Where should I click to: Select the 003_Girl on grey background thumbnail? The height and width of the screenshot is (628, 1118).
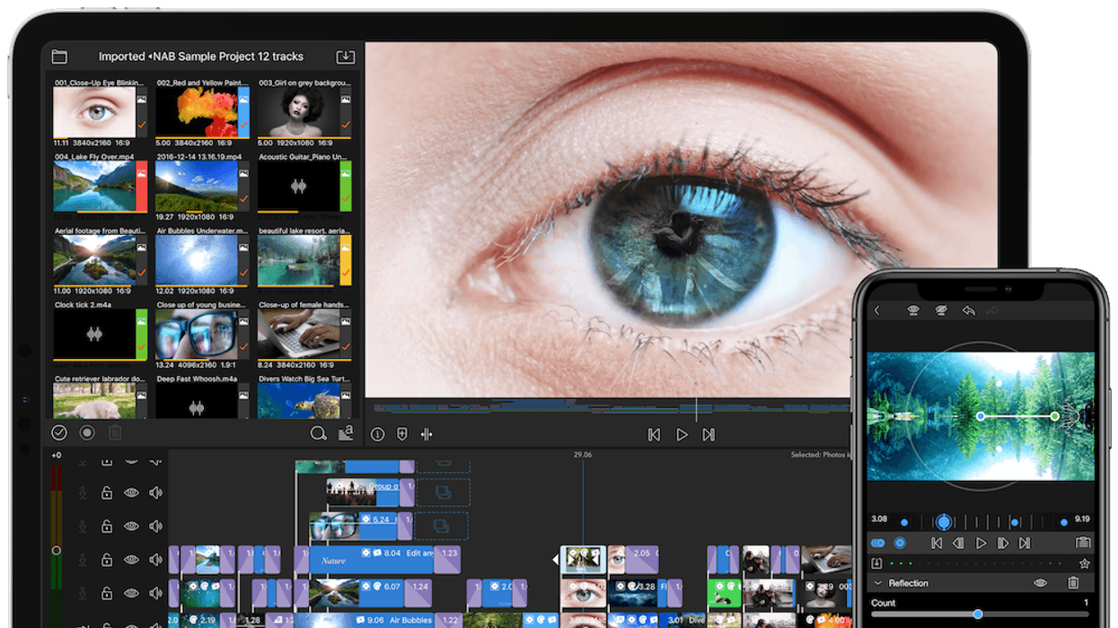click(x=298, y=112)
